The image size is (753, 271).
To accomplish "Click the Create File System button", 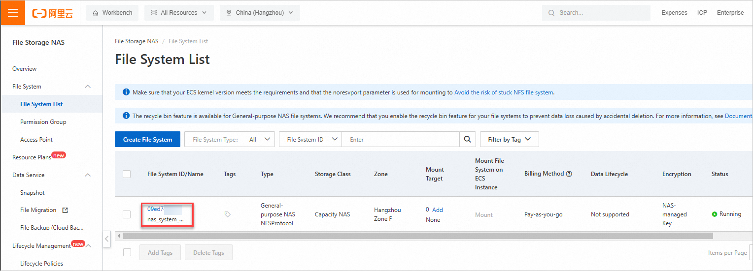I will click(x=147, y=139).
